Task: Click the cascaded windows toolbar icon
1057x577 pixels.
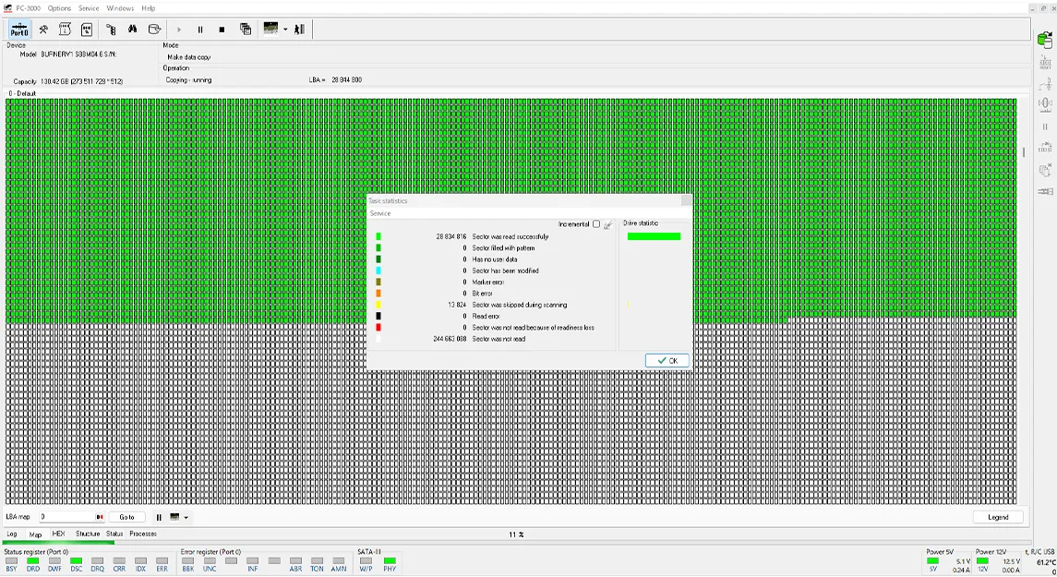Action: point(246,30)
